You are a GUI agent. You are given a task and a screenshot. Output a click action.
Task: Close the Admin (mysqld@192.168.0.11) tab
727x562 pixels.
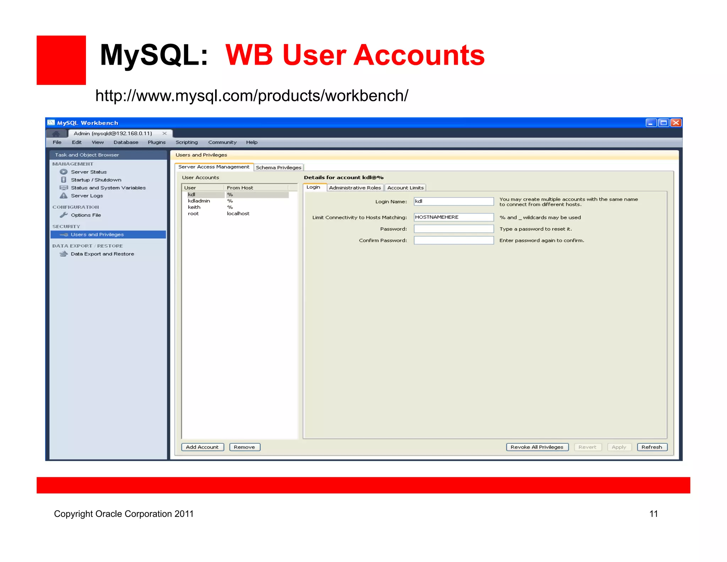[165, 133]
